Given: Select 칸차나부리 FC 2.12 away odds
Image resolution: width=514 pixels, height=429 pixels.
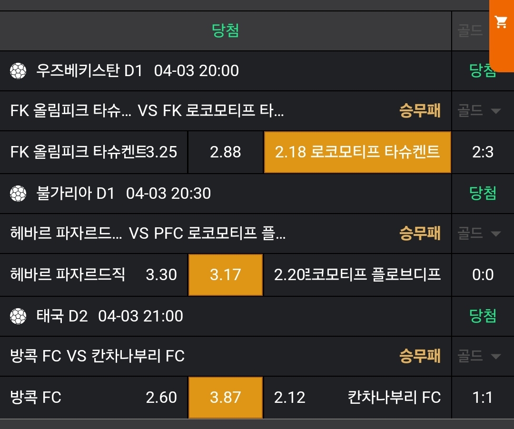Looking at the screenshot, I should point(357,398).
